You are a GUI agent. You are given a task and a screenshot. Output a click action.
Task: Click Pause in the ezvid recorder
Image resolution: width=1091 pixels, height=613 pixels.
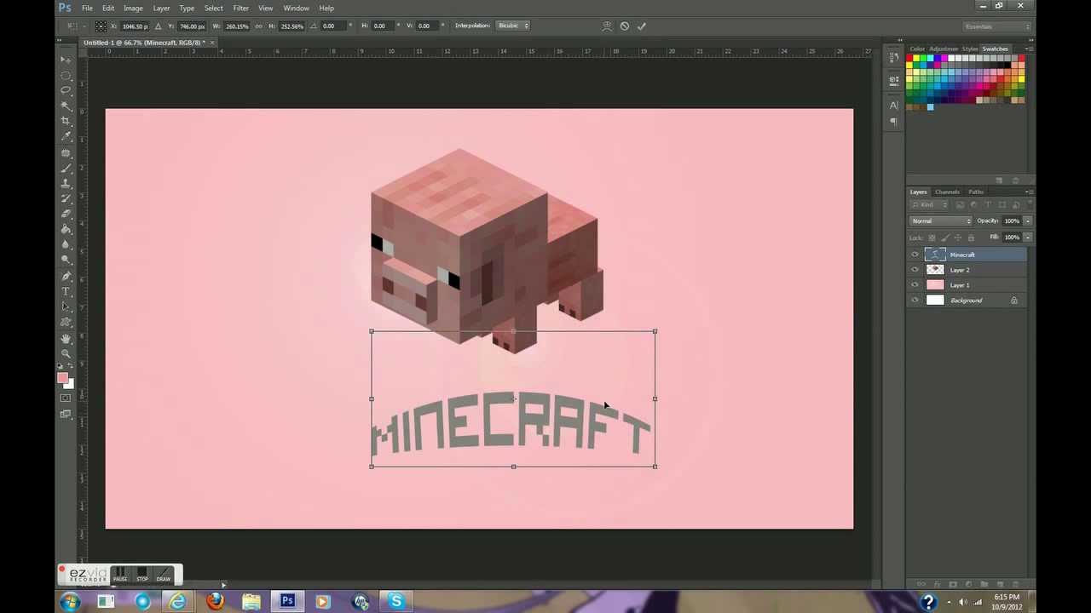click(120, 574)
